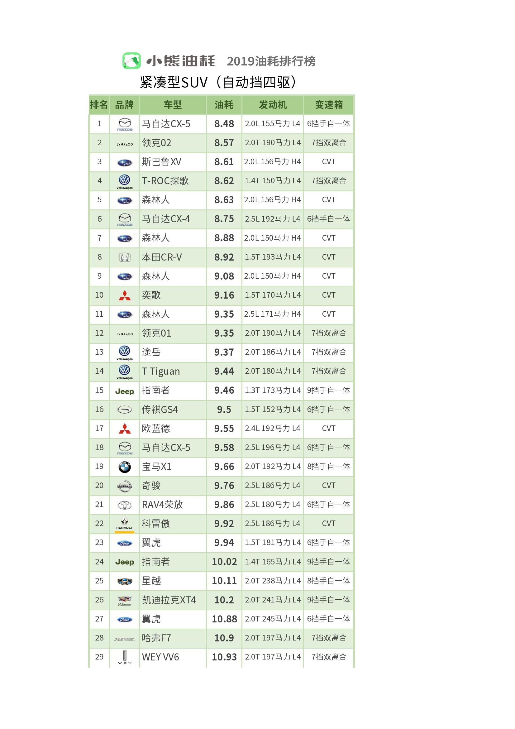Image resolution: width=515 pixels, height=729 pixels.
Task: Click the 发动机 column header
Action: (x=272, y=105)
